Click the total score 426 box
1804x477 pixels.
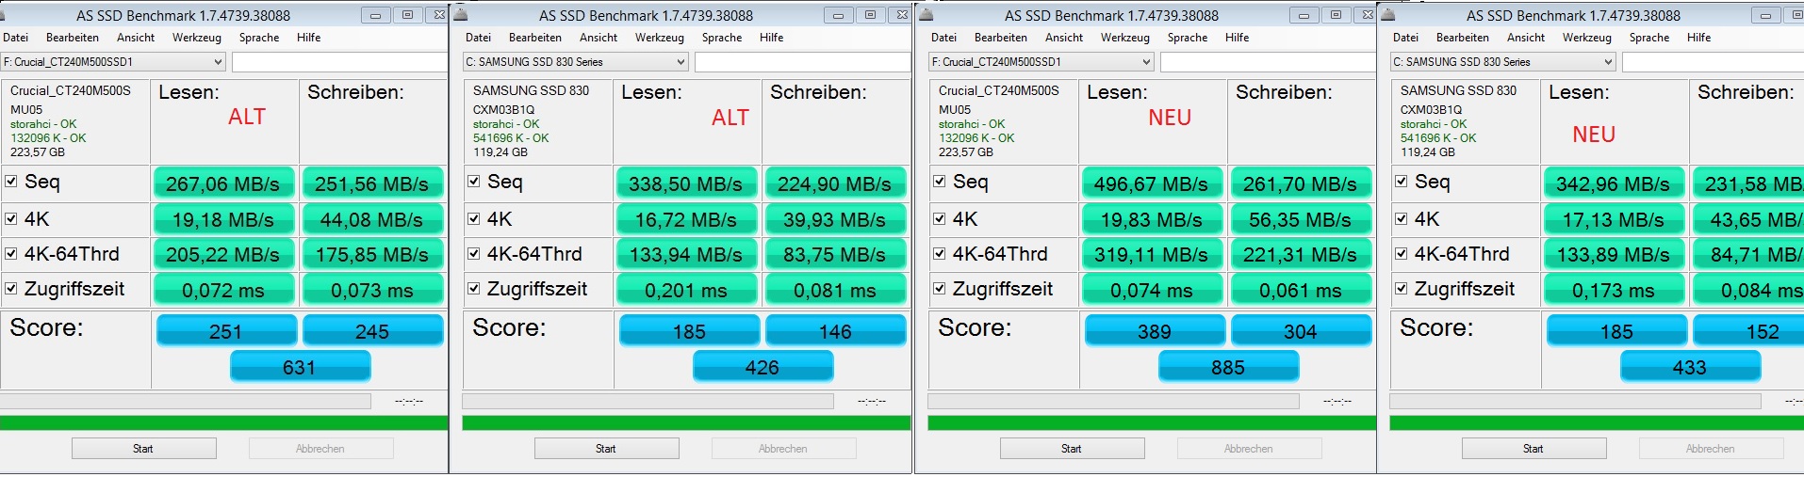(x=763, y=366)
